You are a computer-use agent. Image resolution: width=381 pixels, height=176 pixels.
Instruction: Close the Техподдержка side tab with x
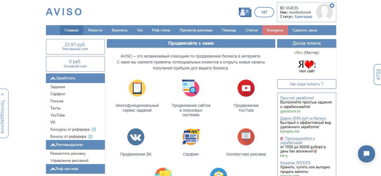pyautogui.click(x=2, y=94)
